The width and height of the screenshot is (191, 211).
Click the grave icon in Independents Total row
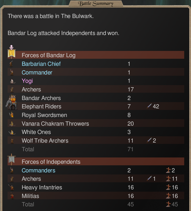click(168, 204)
